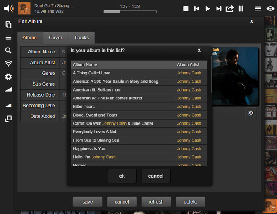The width and height of the screenshot is (277, 214).
Task: Select 'Happiness Is You' album row
Action: tap(139, 149)
